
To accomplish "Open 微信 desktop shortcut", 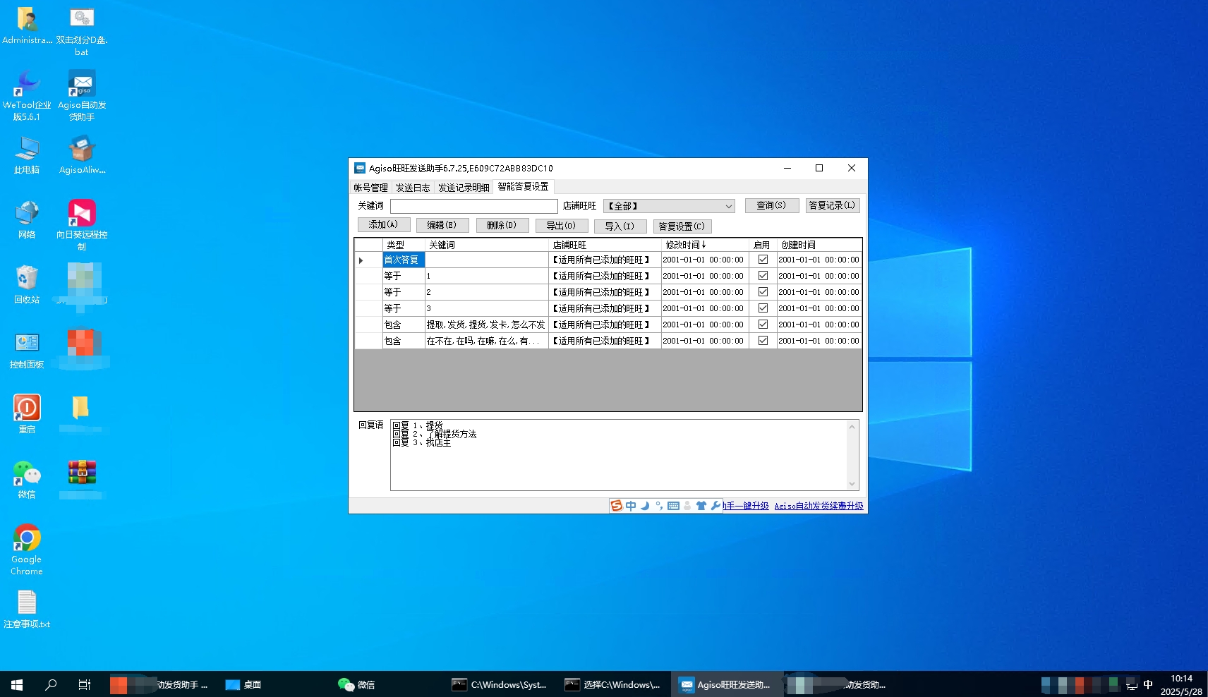I will [x=27, y=480].
